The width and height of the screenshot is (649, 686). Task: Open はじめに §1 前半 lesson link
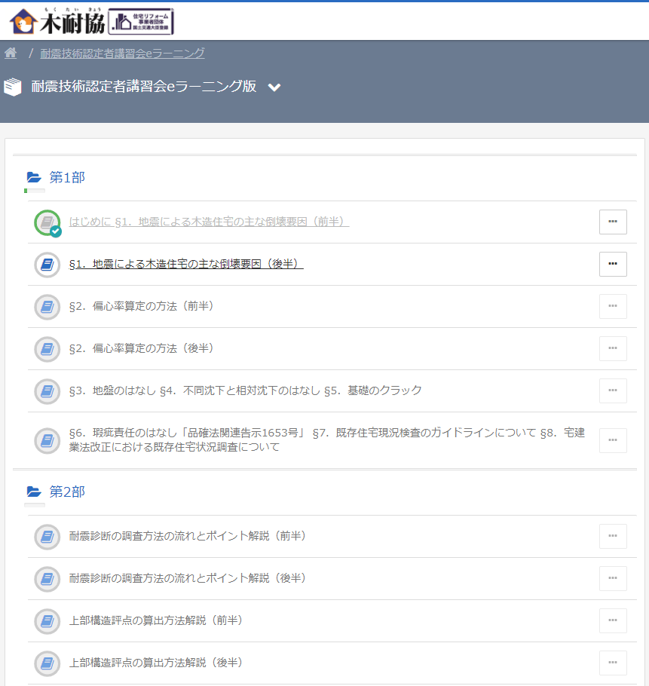click(209, 222)
